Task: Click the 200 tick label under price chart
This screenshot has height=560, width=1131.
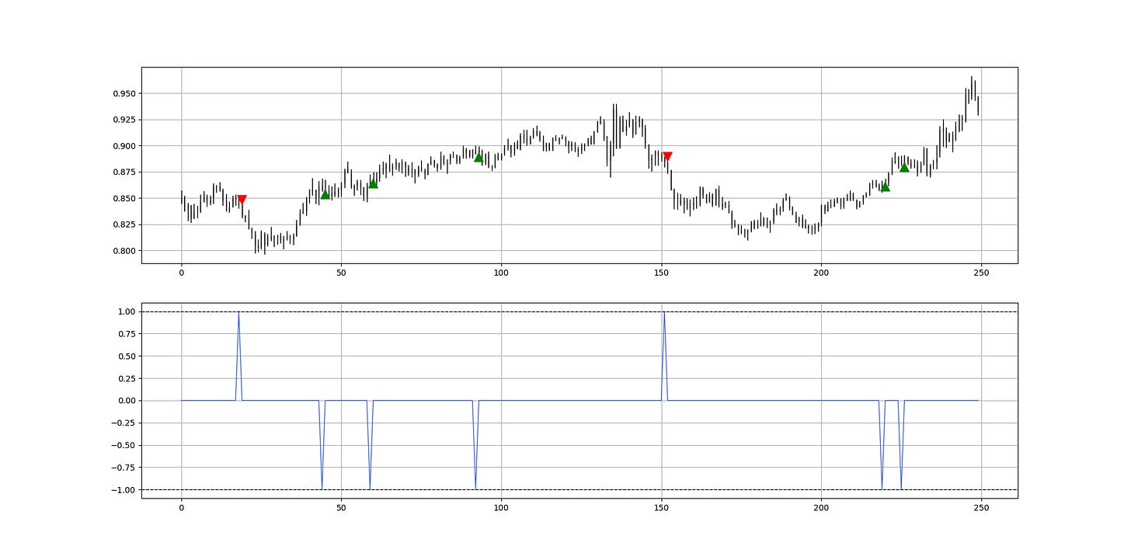Action: pos(821,273)
